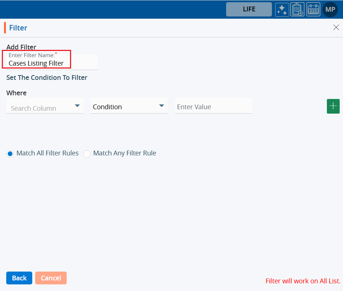Click into the Enter Value field
The image size is (343, 291).
tap(213, 107)
